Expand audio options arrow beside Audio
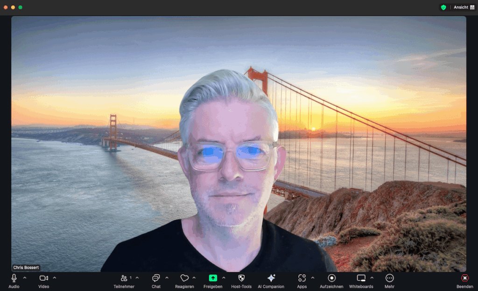478x291 pixels. click(25, 278)
